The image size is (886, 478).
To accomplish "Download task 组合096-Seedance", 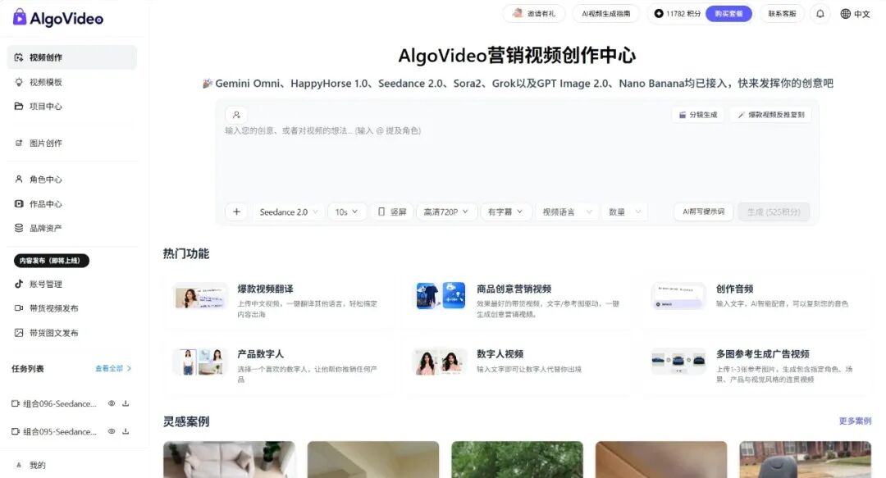I will (126, 403).
